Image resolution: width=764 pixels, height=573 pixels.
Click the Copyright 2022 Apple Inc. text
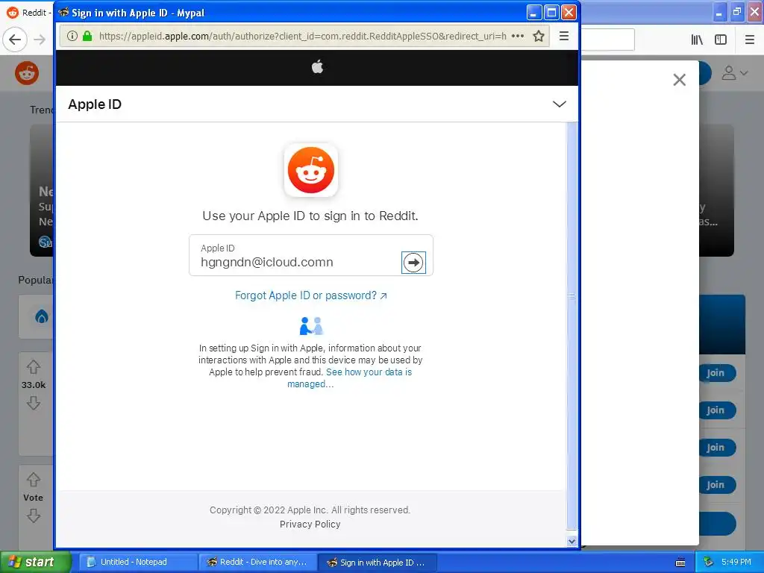pos(310,510)
